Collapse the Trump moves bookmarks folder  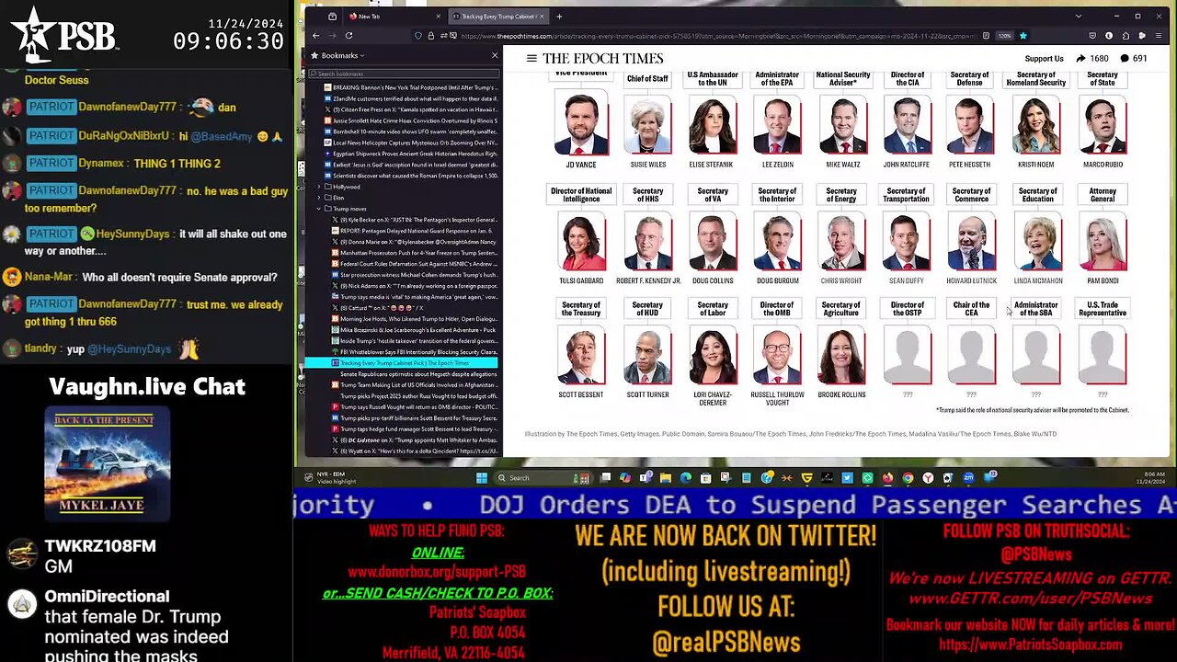pyautogui.click(x=319, y=209)
